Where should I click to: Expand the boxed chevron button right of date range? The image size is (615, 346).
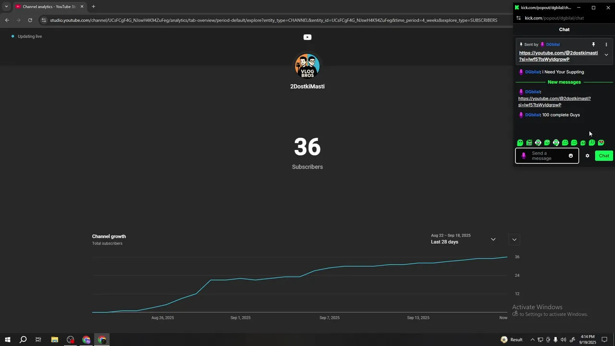pyautogui.click(x=514, y=239)
